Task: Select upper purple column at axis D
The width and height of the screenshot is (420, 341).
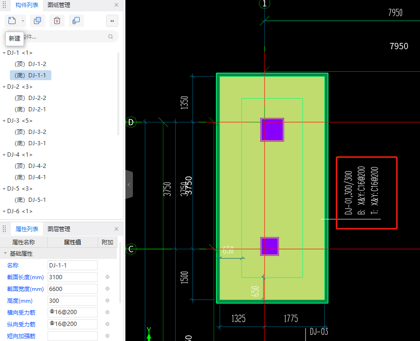Action: 272,130
